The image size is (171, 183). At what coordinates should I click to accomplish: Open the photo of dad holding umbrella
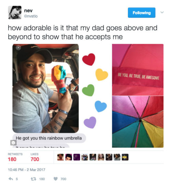point(45,88)
